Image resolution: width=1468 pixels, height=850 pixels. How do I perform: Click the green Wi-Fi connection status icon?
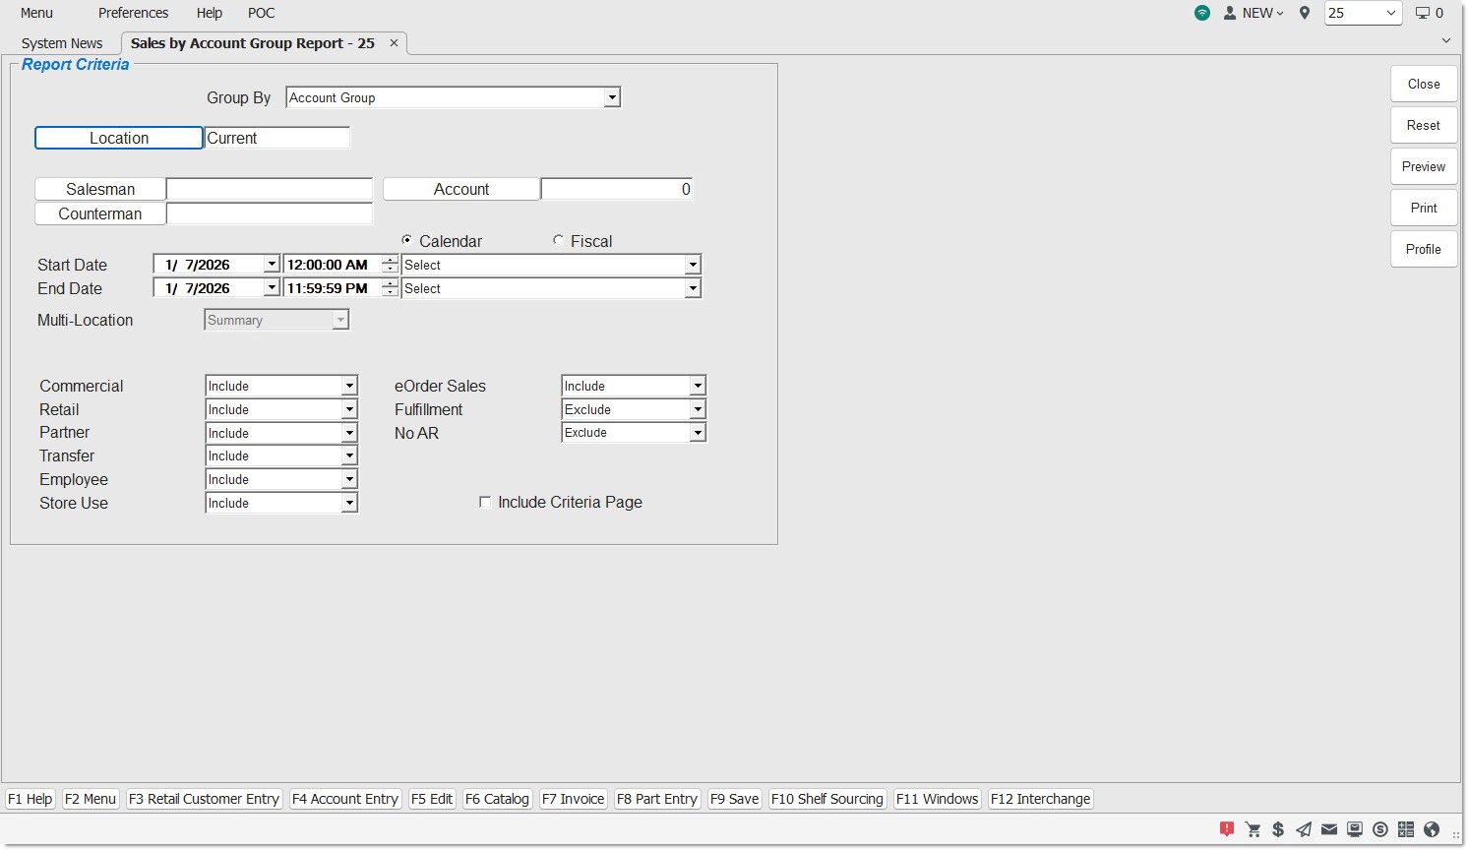tap(1202, 13)
